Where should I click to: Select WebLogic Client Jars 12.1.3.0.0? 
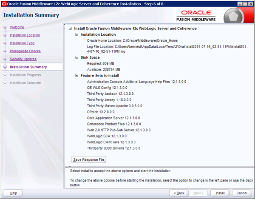click(x=111, y=142)
